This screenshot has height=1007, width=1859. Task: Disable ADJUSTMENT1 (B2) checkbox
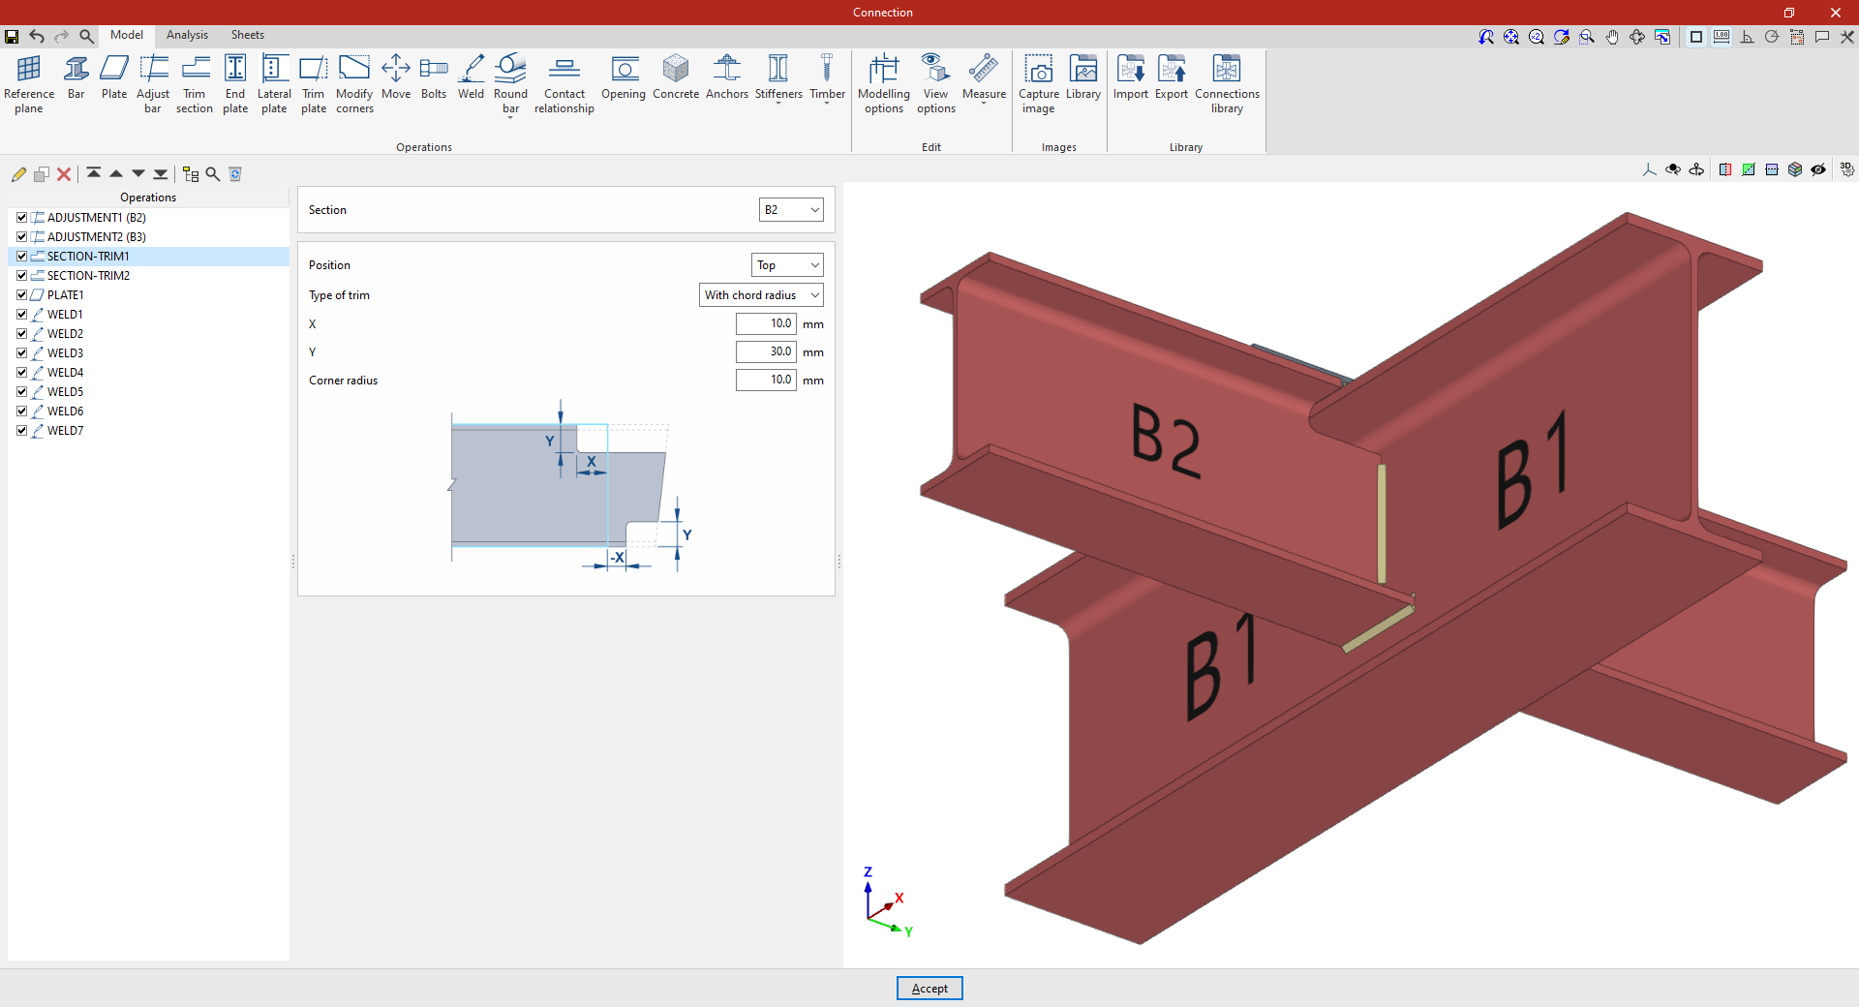point(21,218)
